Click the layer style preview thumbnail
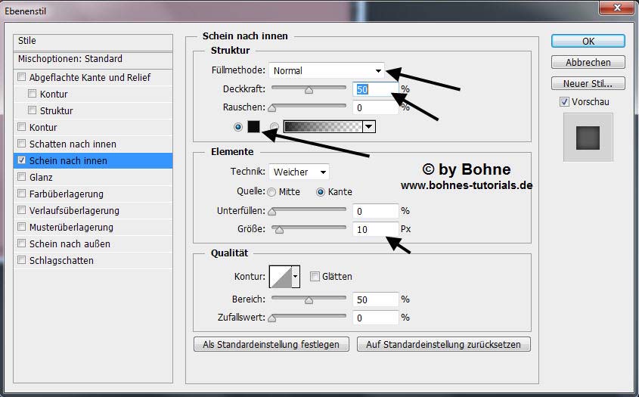This screenshot has height=397, width=639. pyautogui.click(x=588, y=138)
